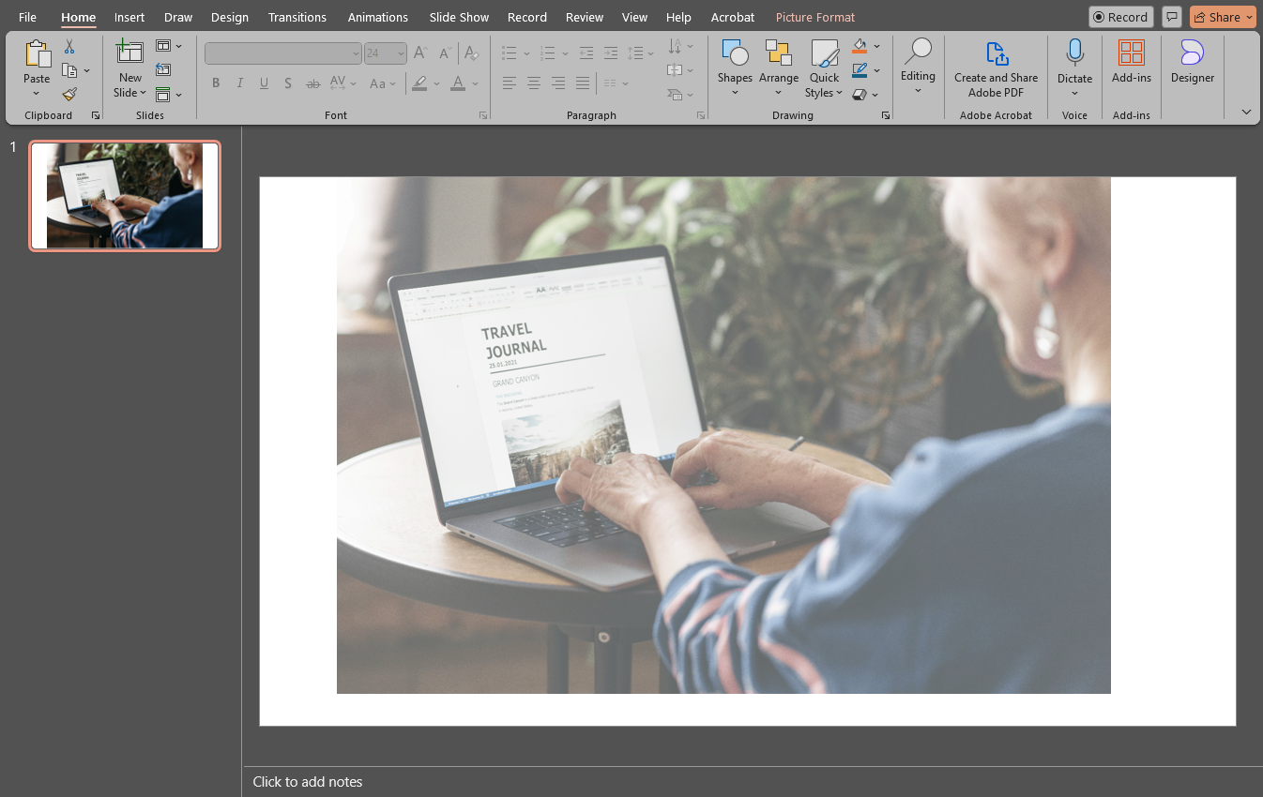Click the Decrease List Level icon
The image size is (1263, 797).
[x=586, y=53]
